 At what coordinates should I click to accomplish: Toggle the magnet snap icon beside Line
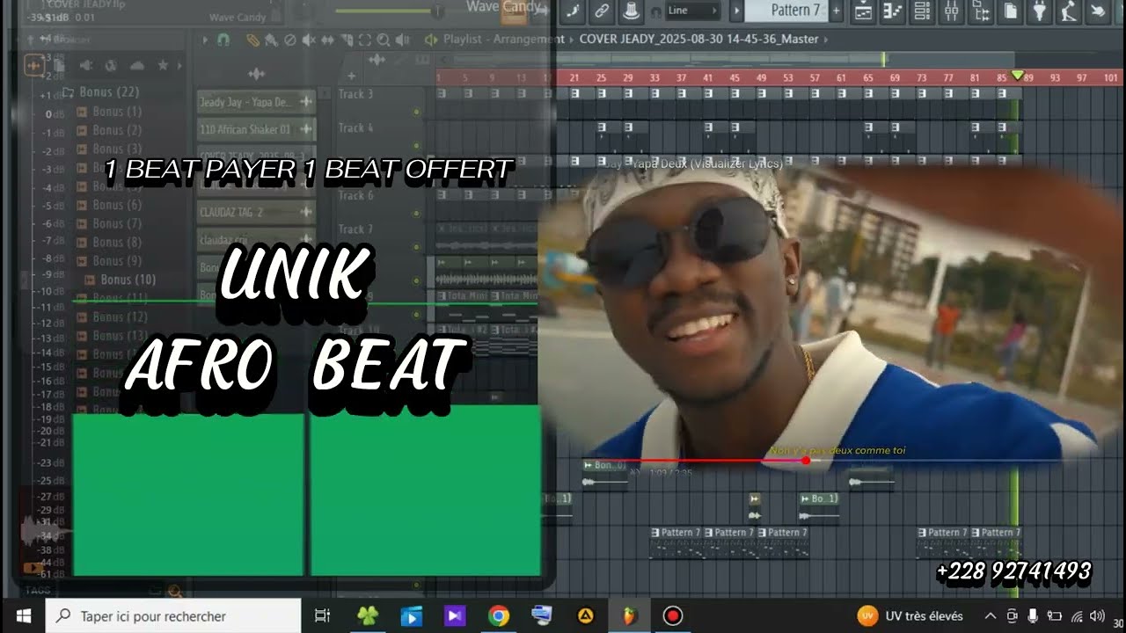click(655, 11)
